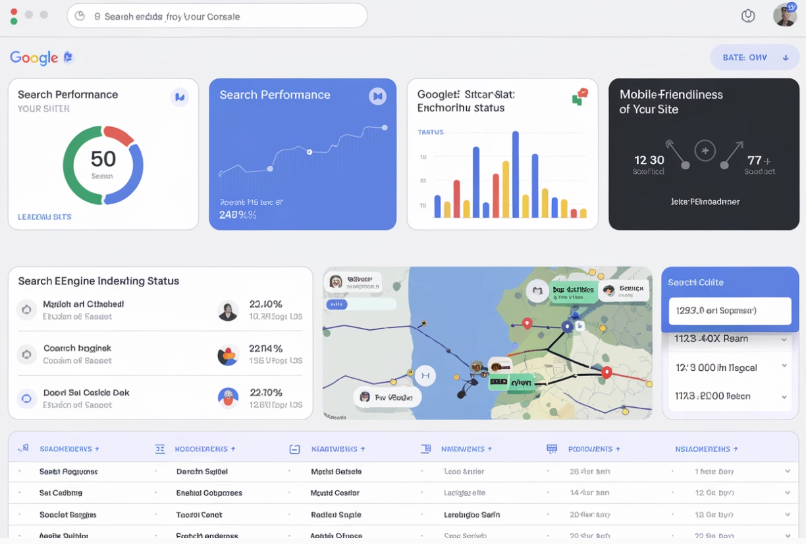Sort by the NOBOEHTAEHIS column arrow
806x544 pixels.
tap(233, 449)
